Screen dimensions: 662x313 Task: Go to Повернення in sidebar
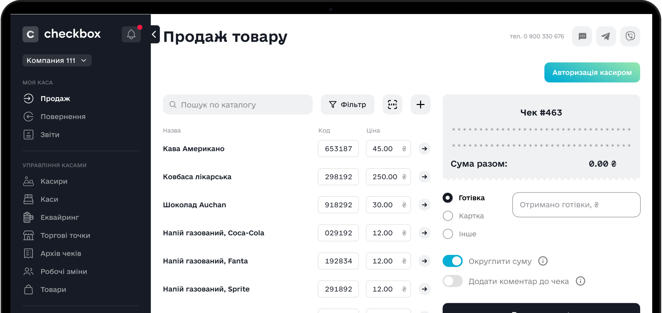pos(63,117)
